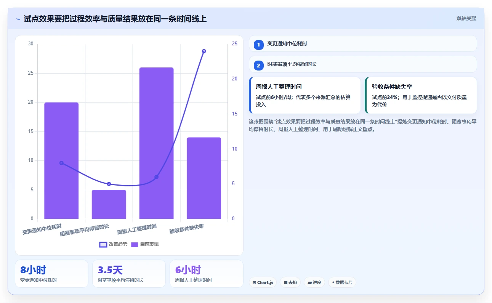Click the x-axis label 验收条件缺失率
This screenshot has width=492, height=303.
187,229
